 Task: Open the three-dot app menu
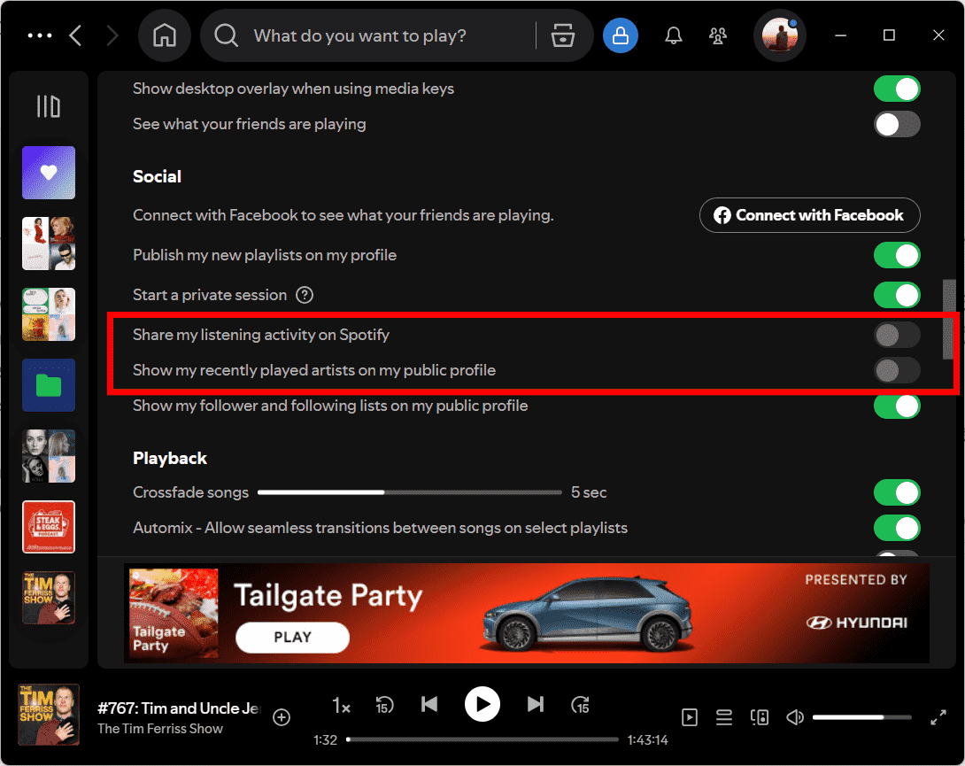pos(40,35)
